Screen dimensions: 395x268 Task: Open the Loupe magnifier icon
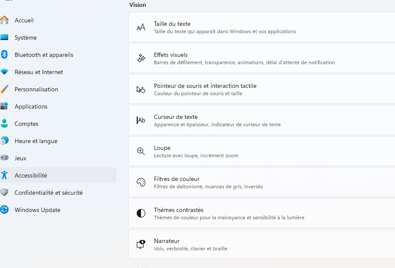[x=141, y=151]
